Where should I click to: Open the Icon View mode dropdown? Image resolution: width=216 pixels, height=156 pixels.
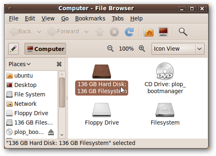click(178, 49)
